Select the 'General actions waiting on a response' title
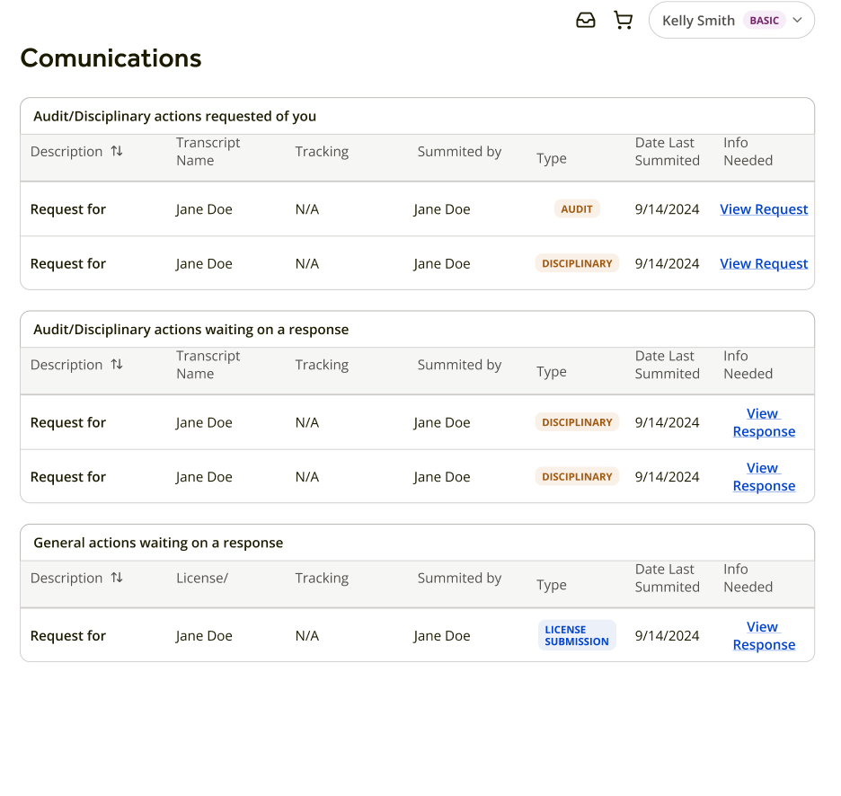Screen dimensions: 841x796 [158, 543]
